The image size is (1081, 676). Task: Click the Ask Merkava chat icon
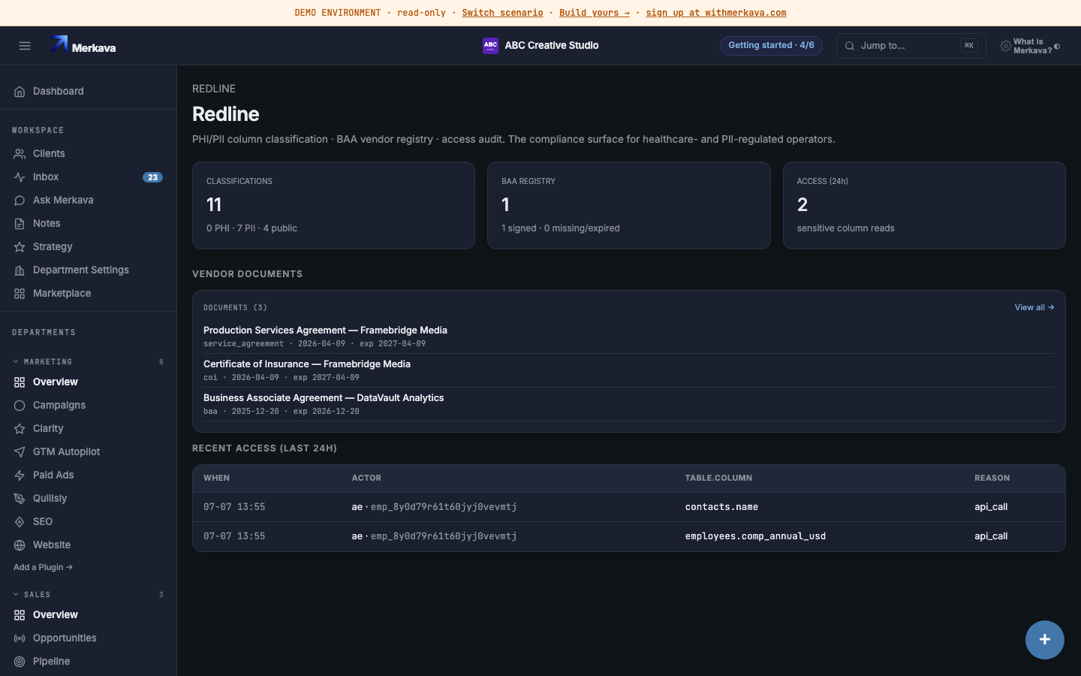(20, 201)
